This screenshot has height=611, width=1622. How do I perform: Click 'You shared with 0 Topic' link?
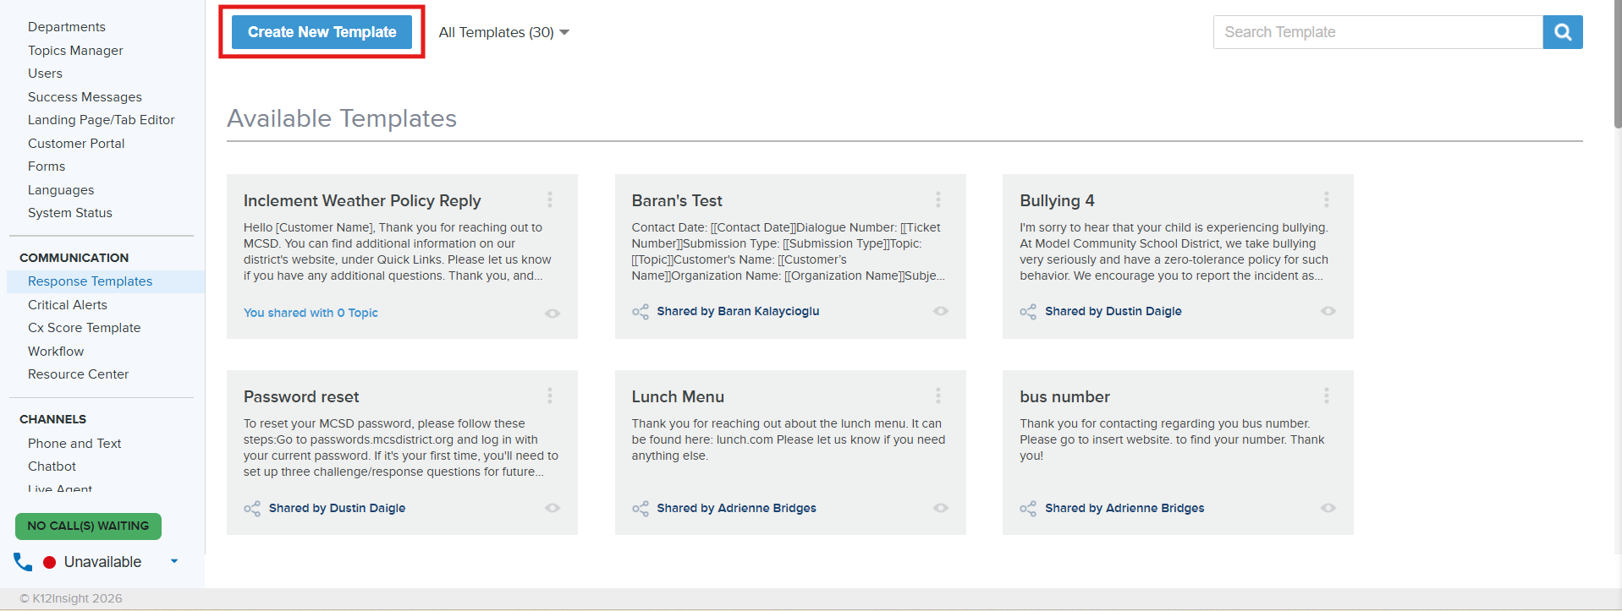tap(311, 313)
